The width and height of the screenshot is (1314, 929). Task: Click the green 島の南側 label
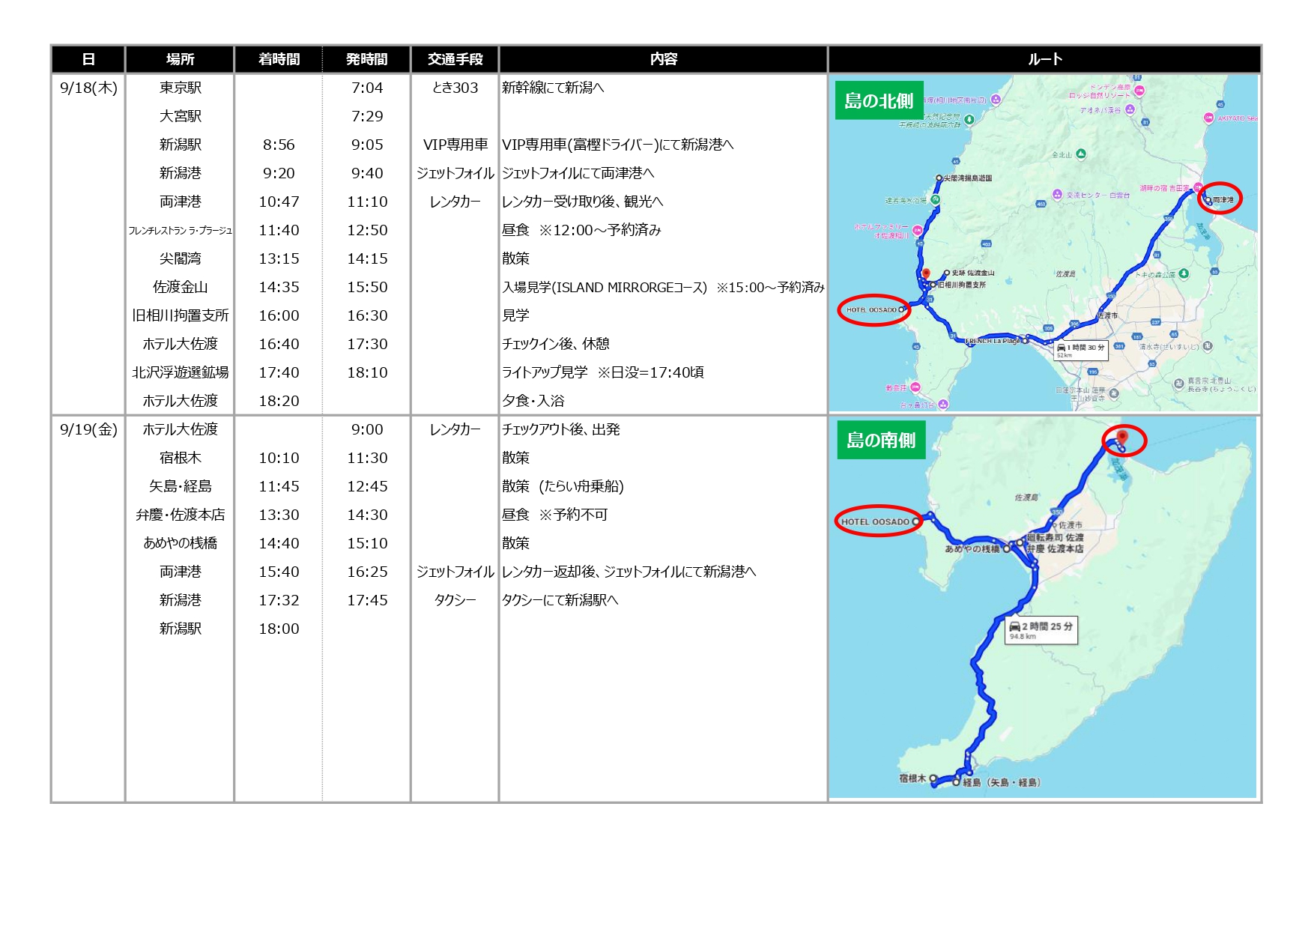tap(881, 441)
